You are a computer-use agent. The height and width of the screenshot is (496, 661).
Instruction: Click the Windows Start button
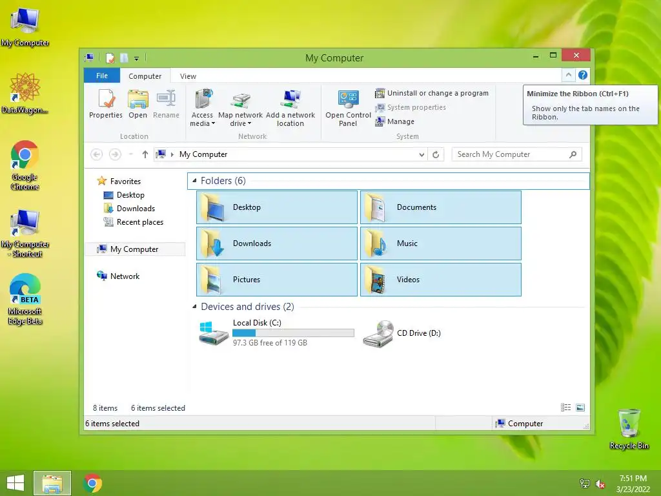pyautogui.click(x=15, y=483)
